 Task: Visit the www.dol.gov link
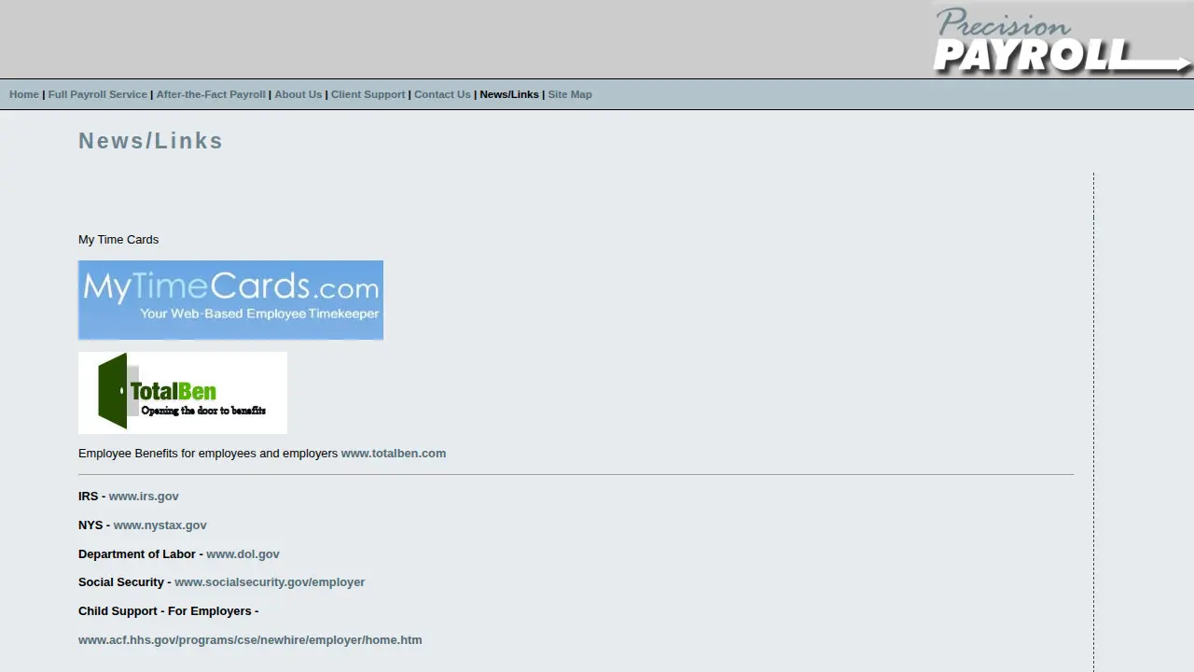pyautogui.click(x=243, y=554)
